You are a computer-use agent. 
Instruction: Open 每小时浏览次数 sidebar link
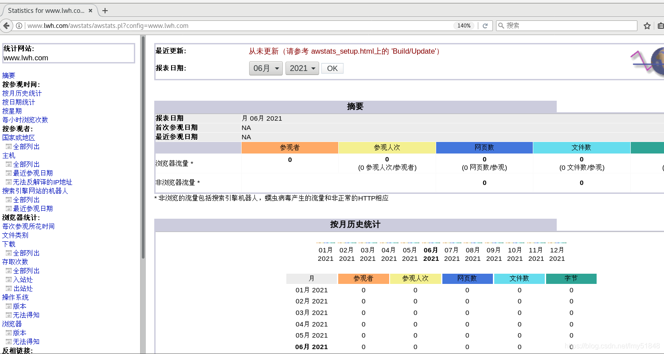coord(25,120)
